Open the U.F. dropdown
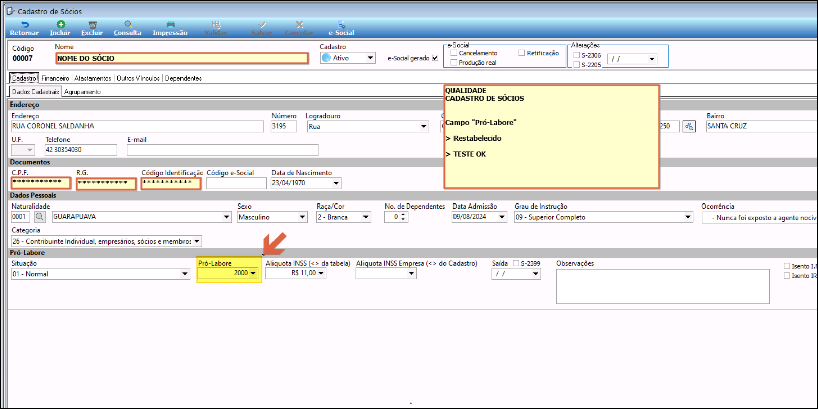 pos(30,150)
